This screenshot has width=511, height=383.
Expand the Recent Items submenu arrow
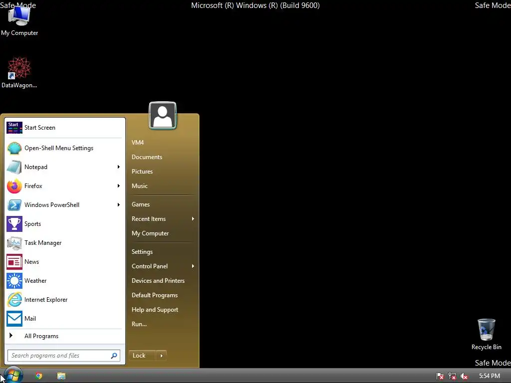point(193,219)
